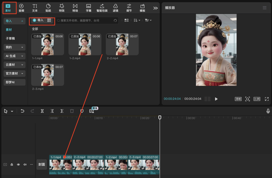272x178 pixels.
Task: Expand the AI 生成 sidebar dropdown
Action: [15, 56]
